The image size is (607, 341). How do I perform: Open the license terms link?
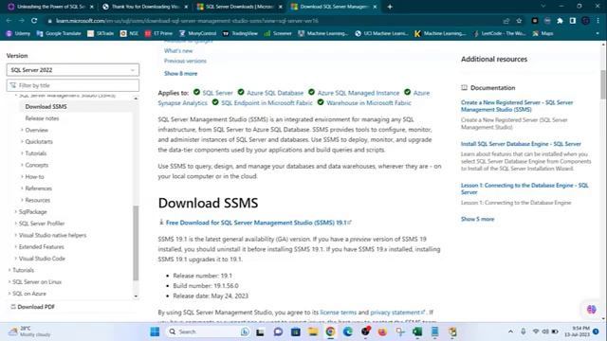338,313
